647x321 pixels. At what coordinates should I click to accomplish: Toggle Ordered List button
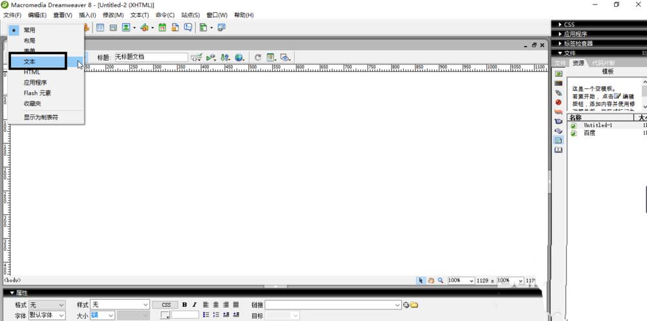pyautogui.click(x=215, y=315)
